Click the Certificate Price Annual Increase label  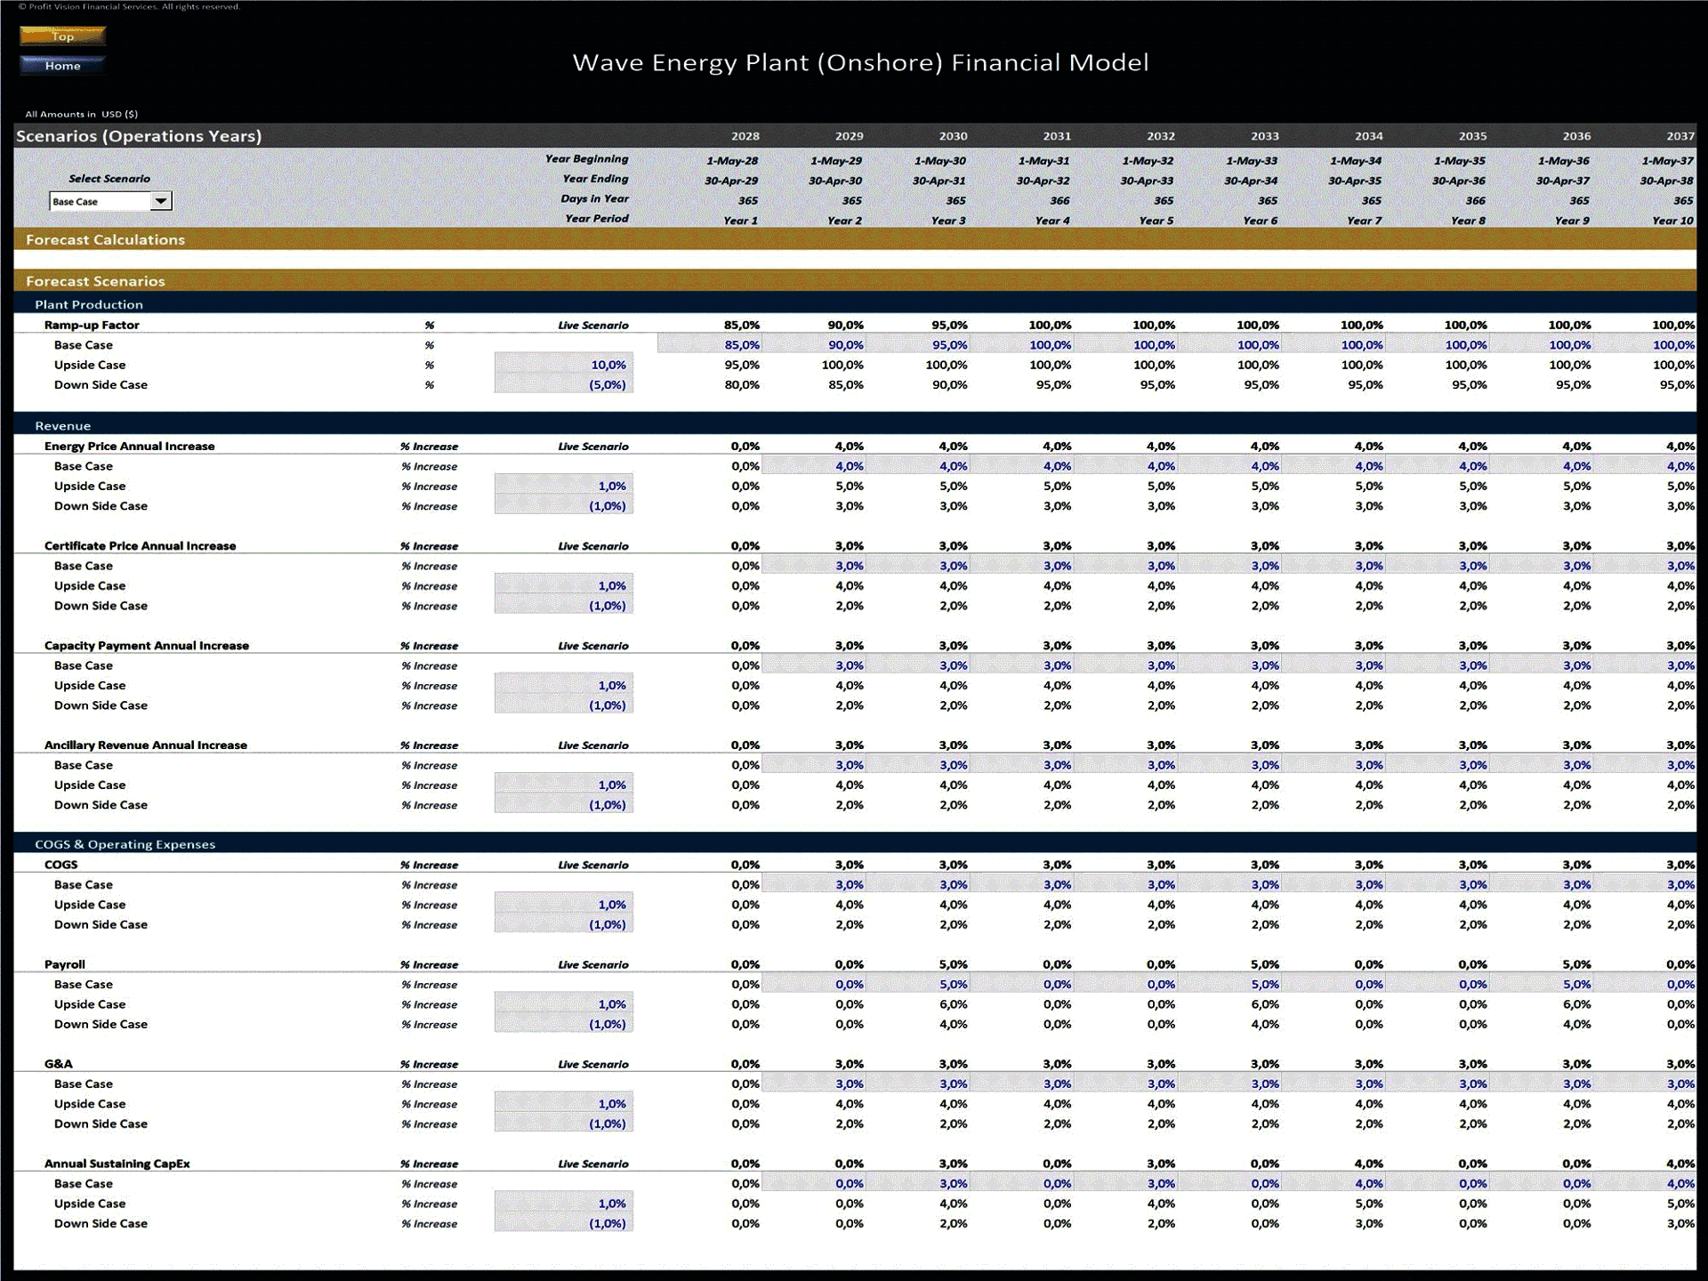(140, 545)
